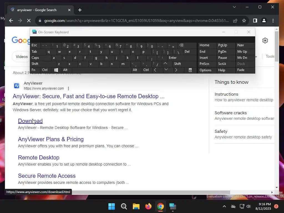Open volume control in system tray
This screenshot has width=284, height=213.
pyautogui.click(x=248, y=206)
